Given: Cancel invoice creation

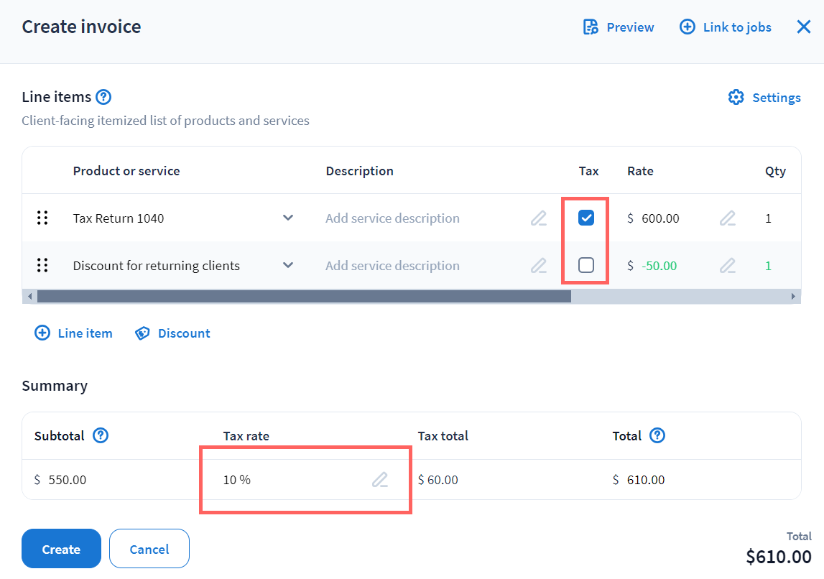Looking at the screenshot, I should 149,549.
